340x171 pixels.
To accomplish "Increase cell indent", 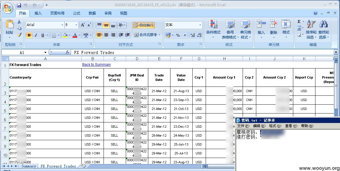I will click(128, 35).
